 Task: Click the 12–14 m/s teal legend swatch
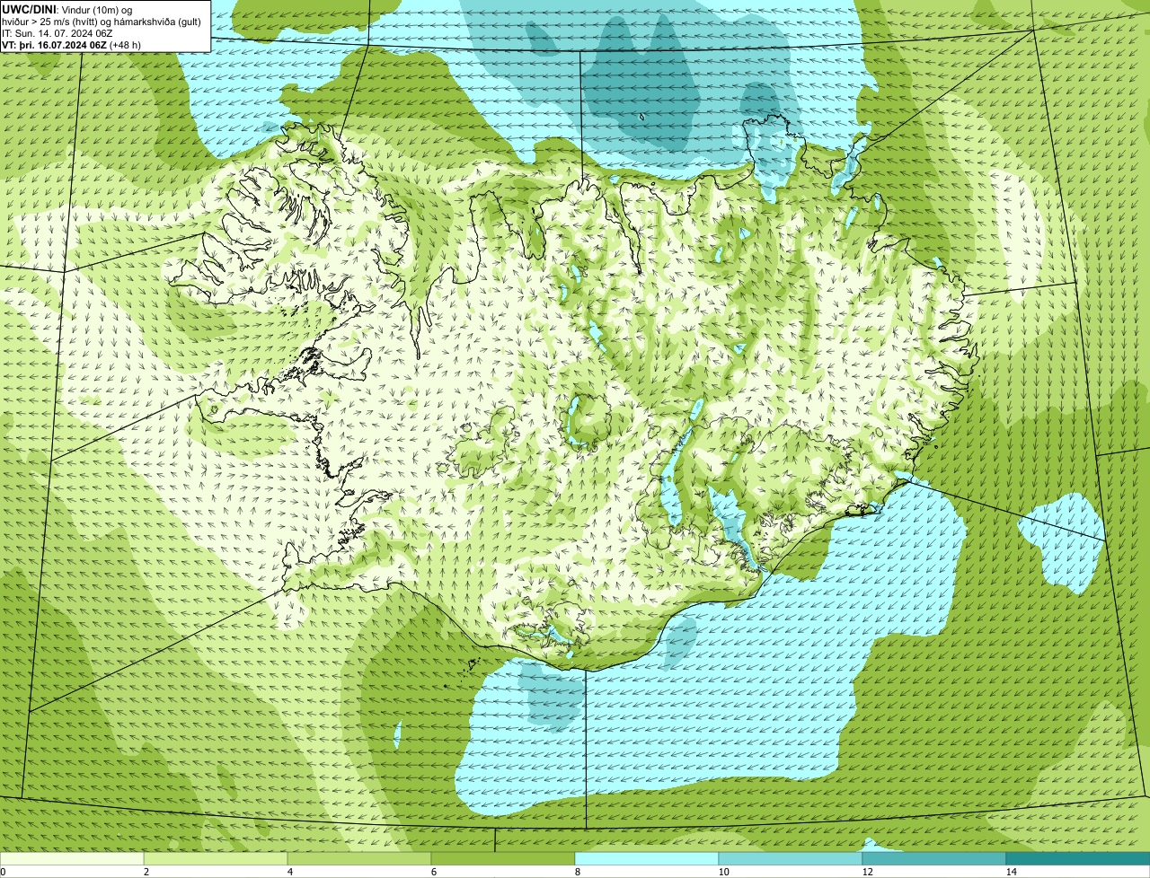click(934, 858)
